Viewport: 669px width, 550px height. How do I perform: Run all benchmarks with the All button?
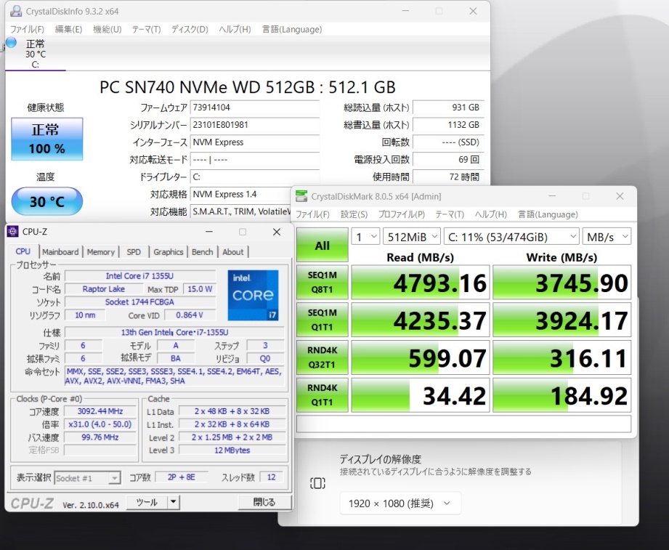tap(322, 245)
